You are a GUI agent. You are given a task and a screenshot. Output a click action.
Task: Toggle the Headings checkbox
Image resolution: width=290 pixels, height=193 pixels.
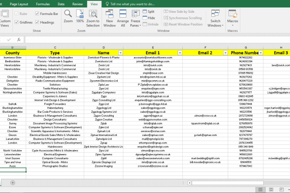tap(37, 22)
